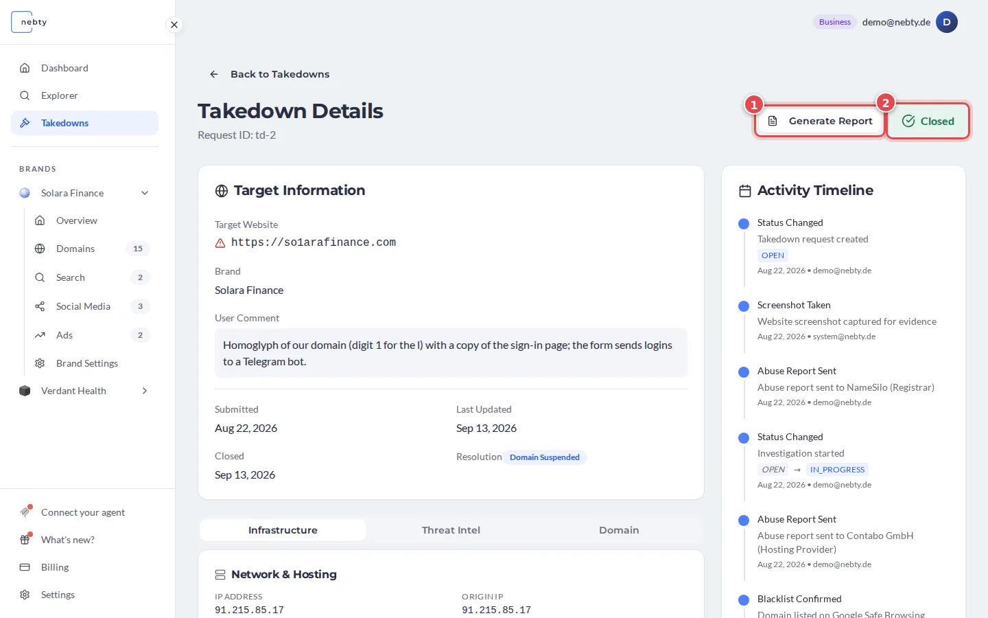Collapse the Solara Finance brand
This screenshot has height=618, width=988.
pyautogui.click(x=145, y=193)
